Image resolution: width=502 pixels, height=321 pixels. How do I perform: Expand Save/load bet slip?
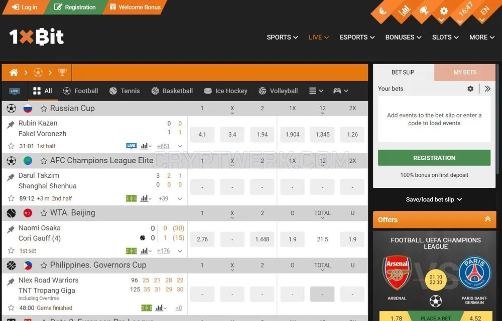434,199
